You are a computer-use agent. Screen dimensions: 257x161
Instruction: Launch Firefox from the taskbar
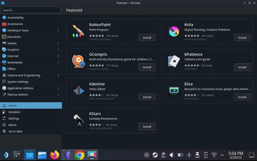[x=55, y=155]
